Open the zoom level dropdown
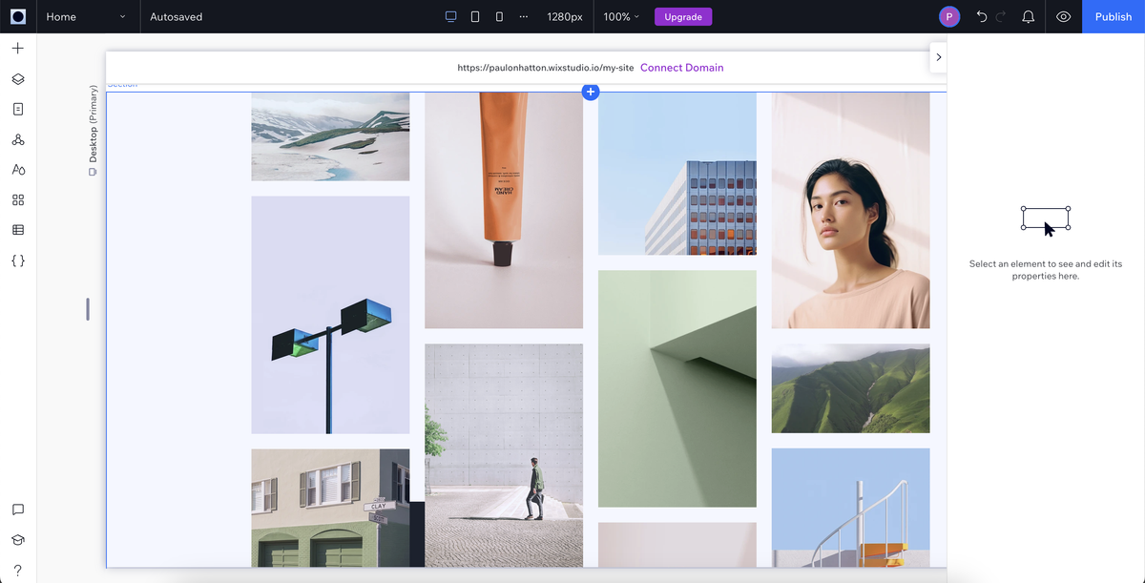The image size is (1145, 583). click(619, 16)
